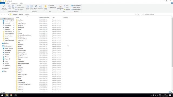This screenshot has width=173, height=97.
Task: Click the Copiar caminho option
Action: 20,8
